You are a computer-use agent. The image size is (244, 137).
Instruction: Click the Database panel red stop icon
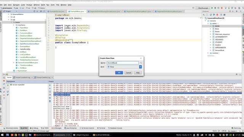(x=217, y=15)
